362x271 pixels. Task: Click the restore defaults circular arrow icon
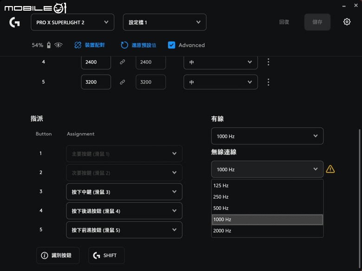(124, 45)
